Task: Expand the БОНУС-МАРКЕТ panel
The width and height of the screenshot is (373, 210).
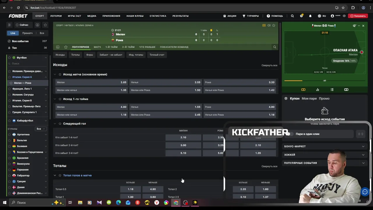Action: click(x=325, y=146)
